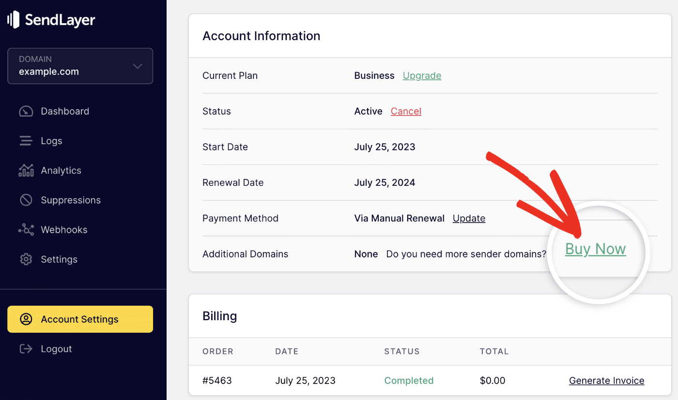Click the Account Settings user icon
678x400 pixels.
point(26,319)
